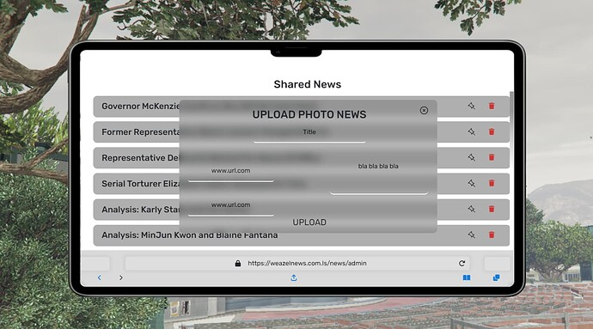The image size is (593, 329).
Task: Click the UPLOAD button
Action: pyautogui.click(x=309, y=222)
